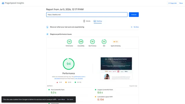Click the Largest Contentful Paint label
This screenshot has height=104, width=185.
tap(105, 90)
